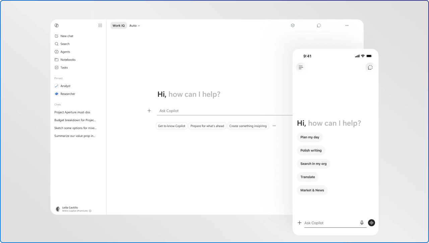This screenshot has height=243, width=429.
Task: Open the Sketch some options for mixe... chat
Action: pos(75,128)
